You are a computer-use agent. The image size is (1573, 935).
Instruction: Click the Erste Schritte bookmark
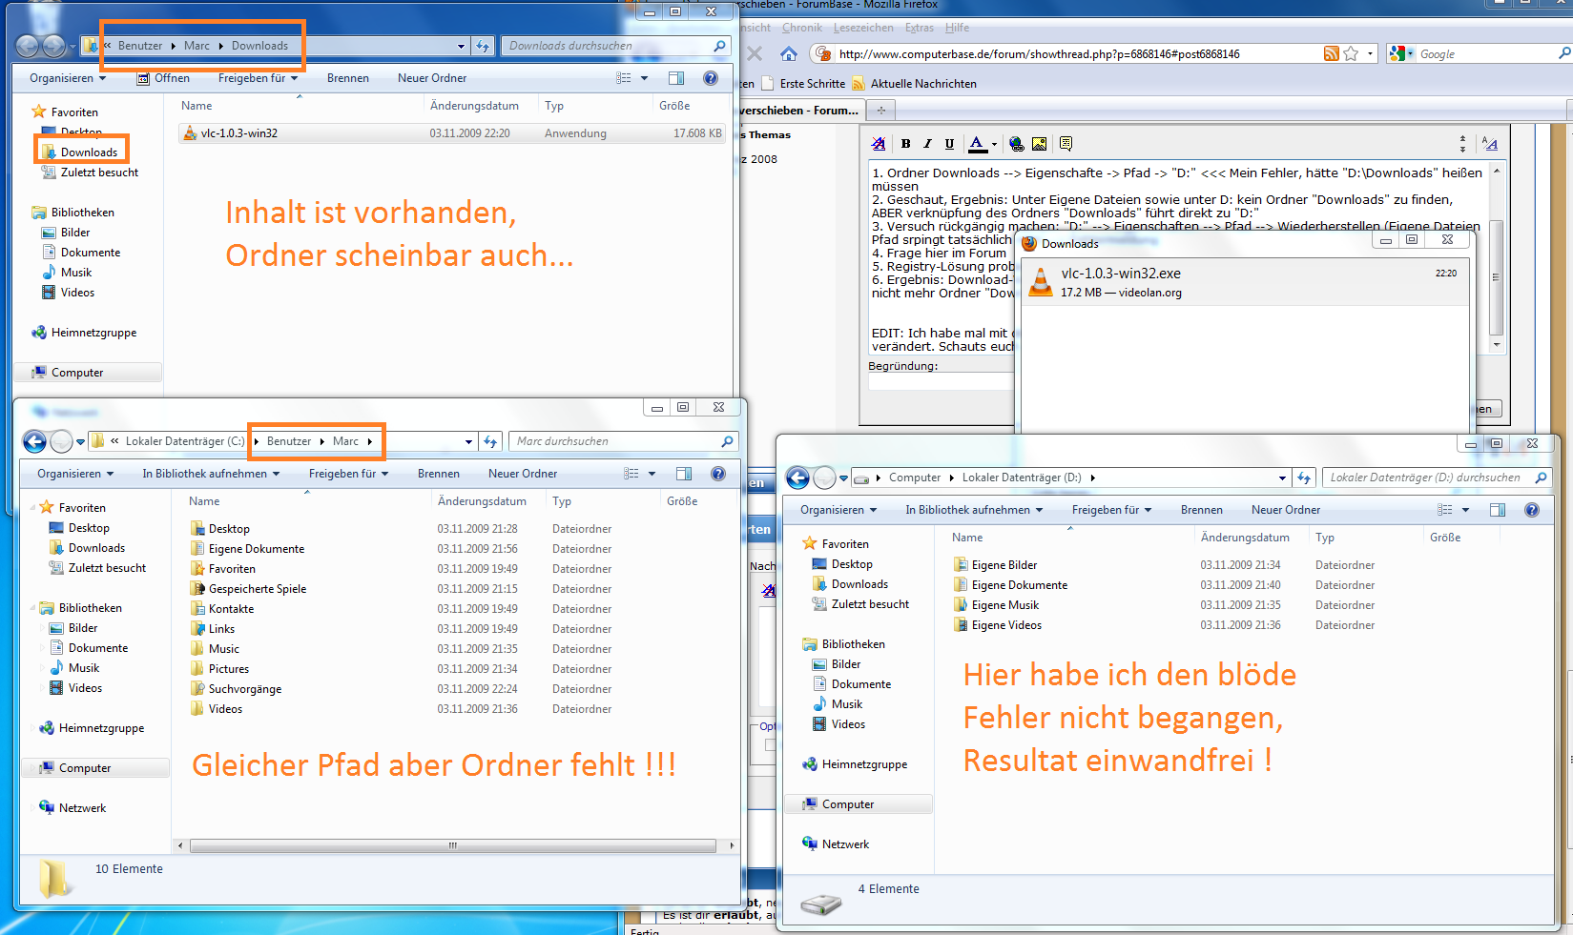[x=803, y=84]
